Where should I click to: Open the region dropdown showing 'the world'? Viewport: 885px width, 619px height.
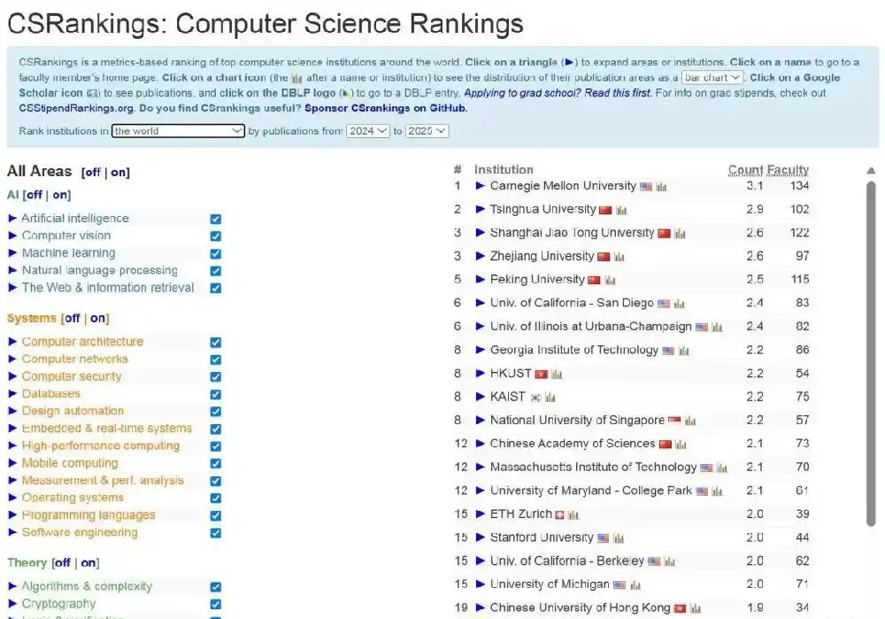pos(178,131)
